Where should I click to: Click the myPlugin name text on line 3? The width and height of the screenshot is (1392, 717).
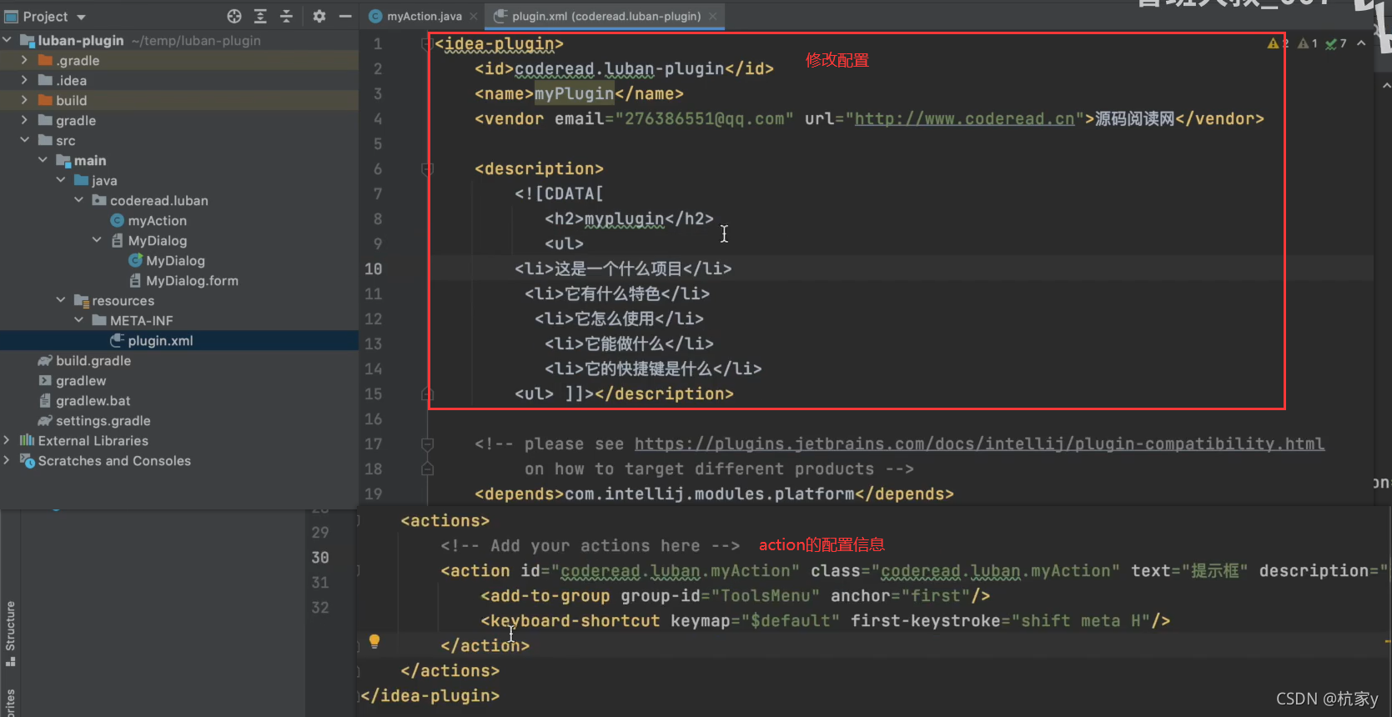tap(574, 94)
